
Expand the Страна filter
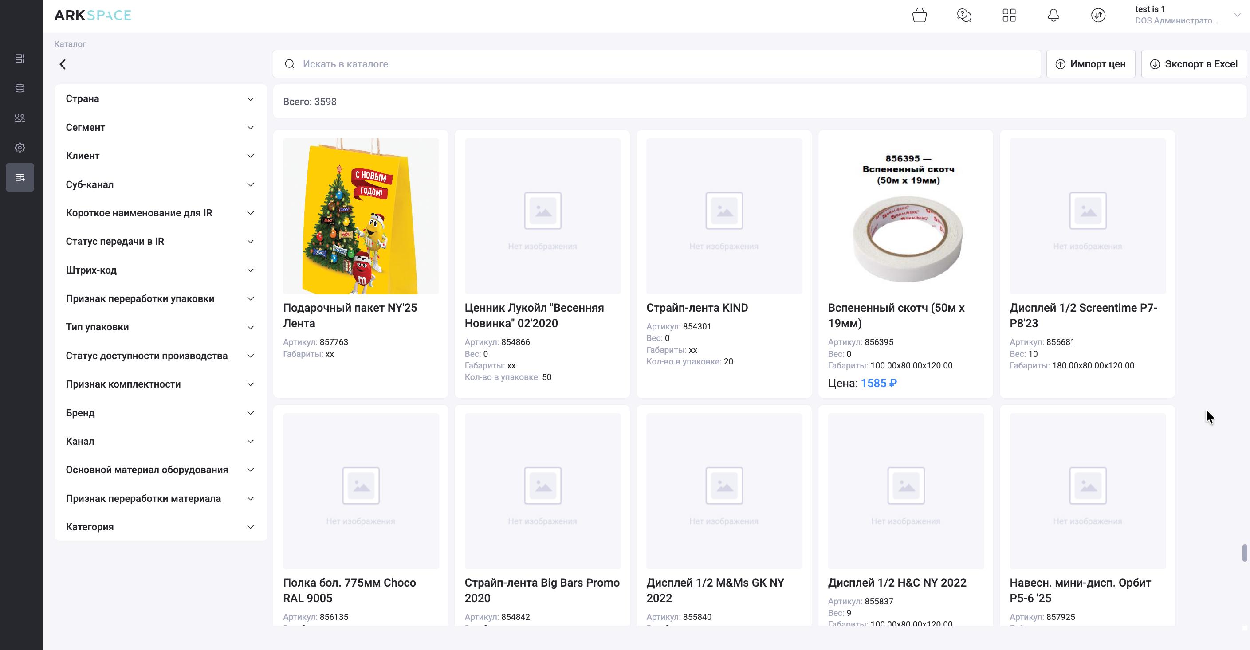point(160,99)
